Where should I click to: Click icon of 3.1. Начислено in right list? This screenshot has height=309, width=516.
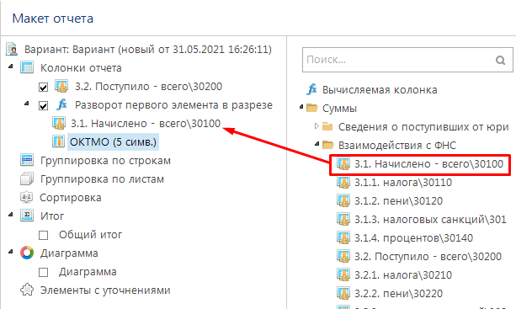[x=343, y=163]
